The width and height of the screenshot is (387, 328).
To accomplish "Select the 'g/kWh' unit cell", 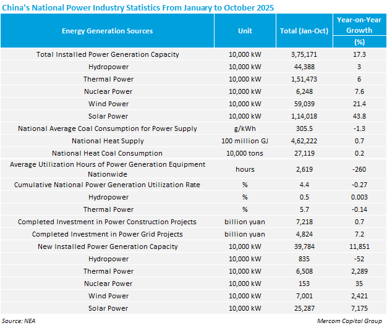I will pyautogui.click(x=245, y=128).
